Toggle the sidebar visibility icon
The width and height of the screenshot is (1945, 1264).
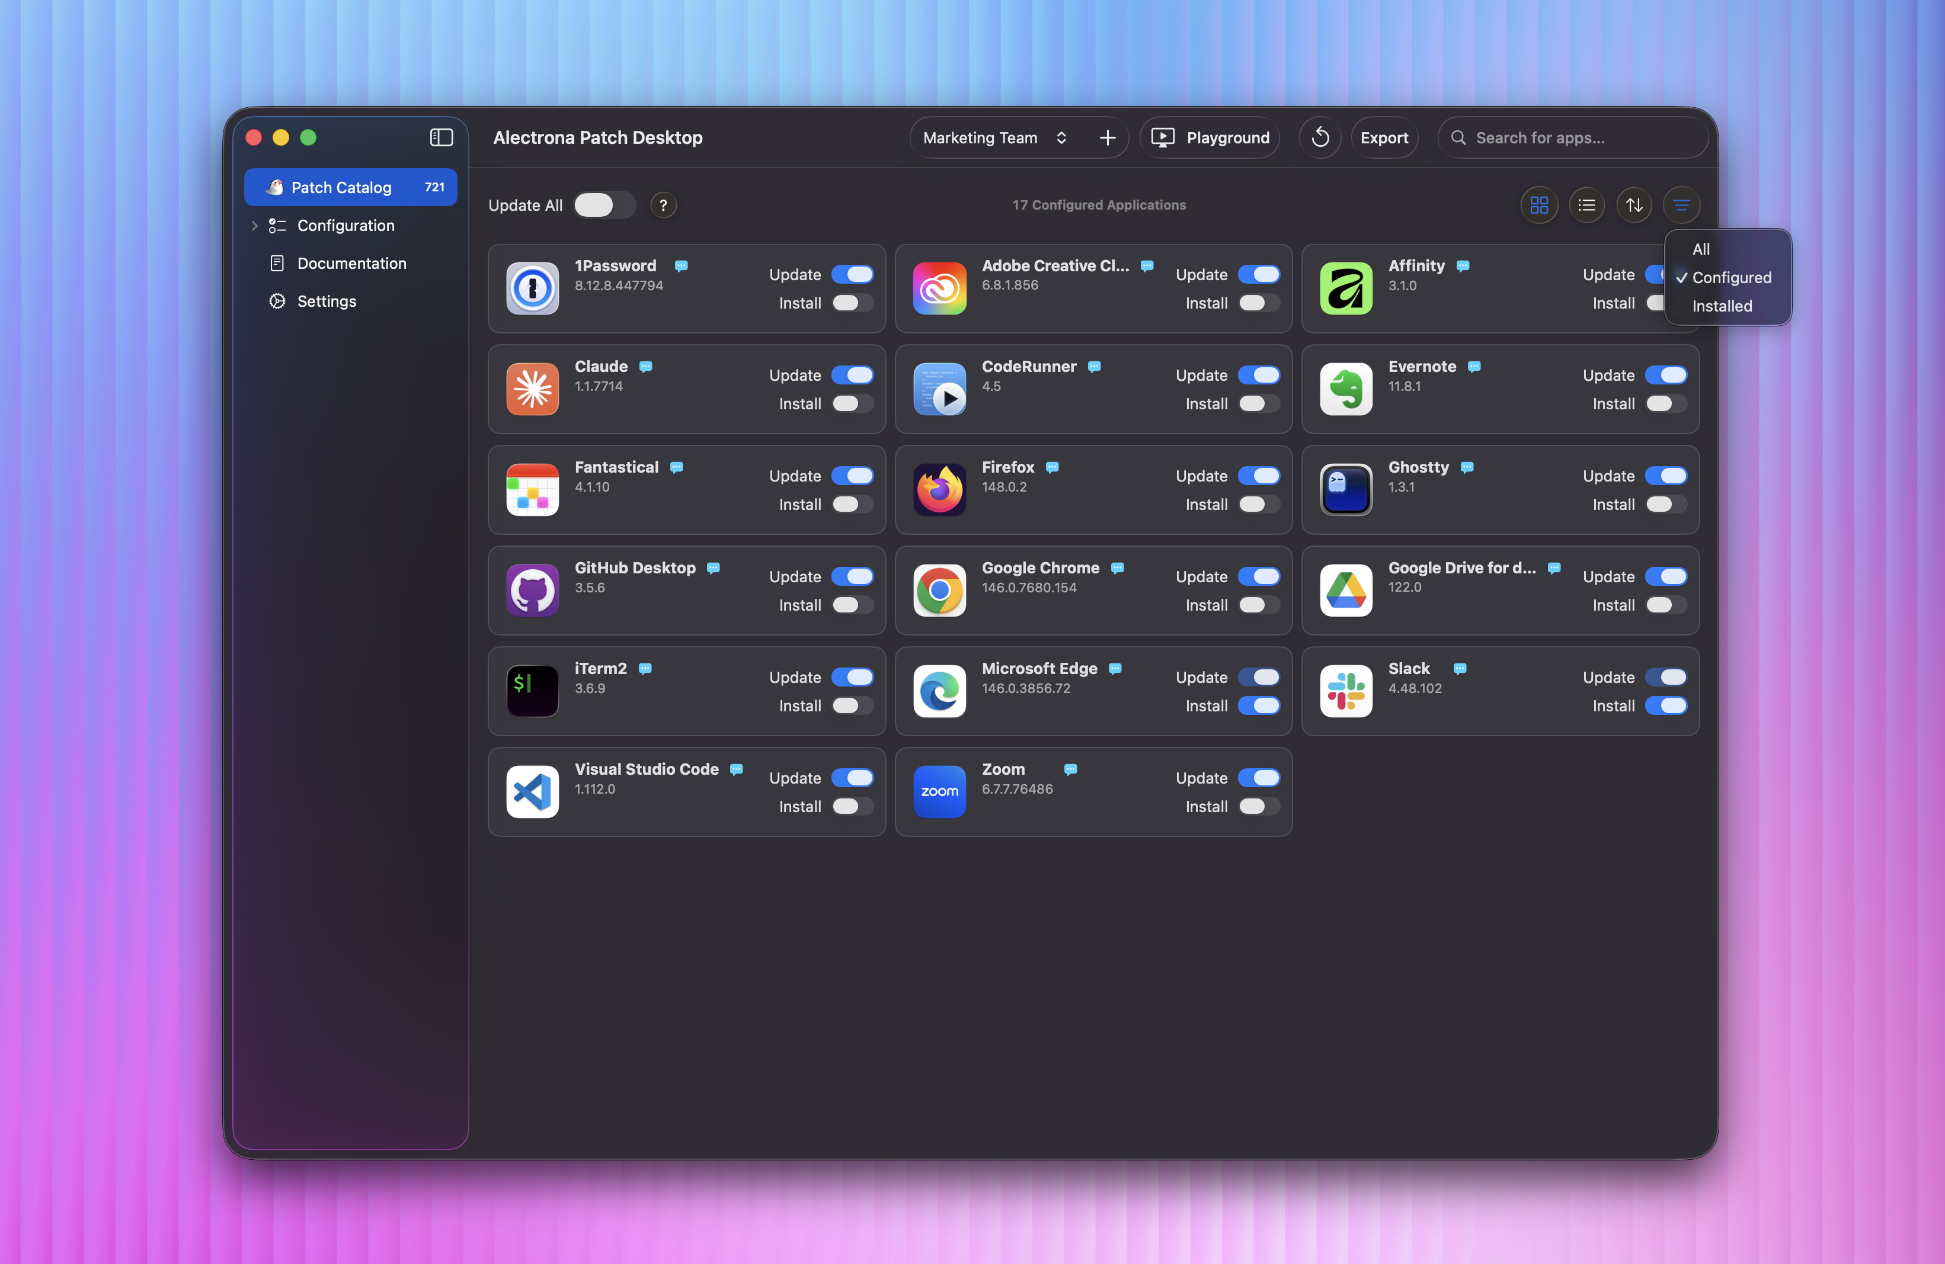(x=442, y=137)
